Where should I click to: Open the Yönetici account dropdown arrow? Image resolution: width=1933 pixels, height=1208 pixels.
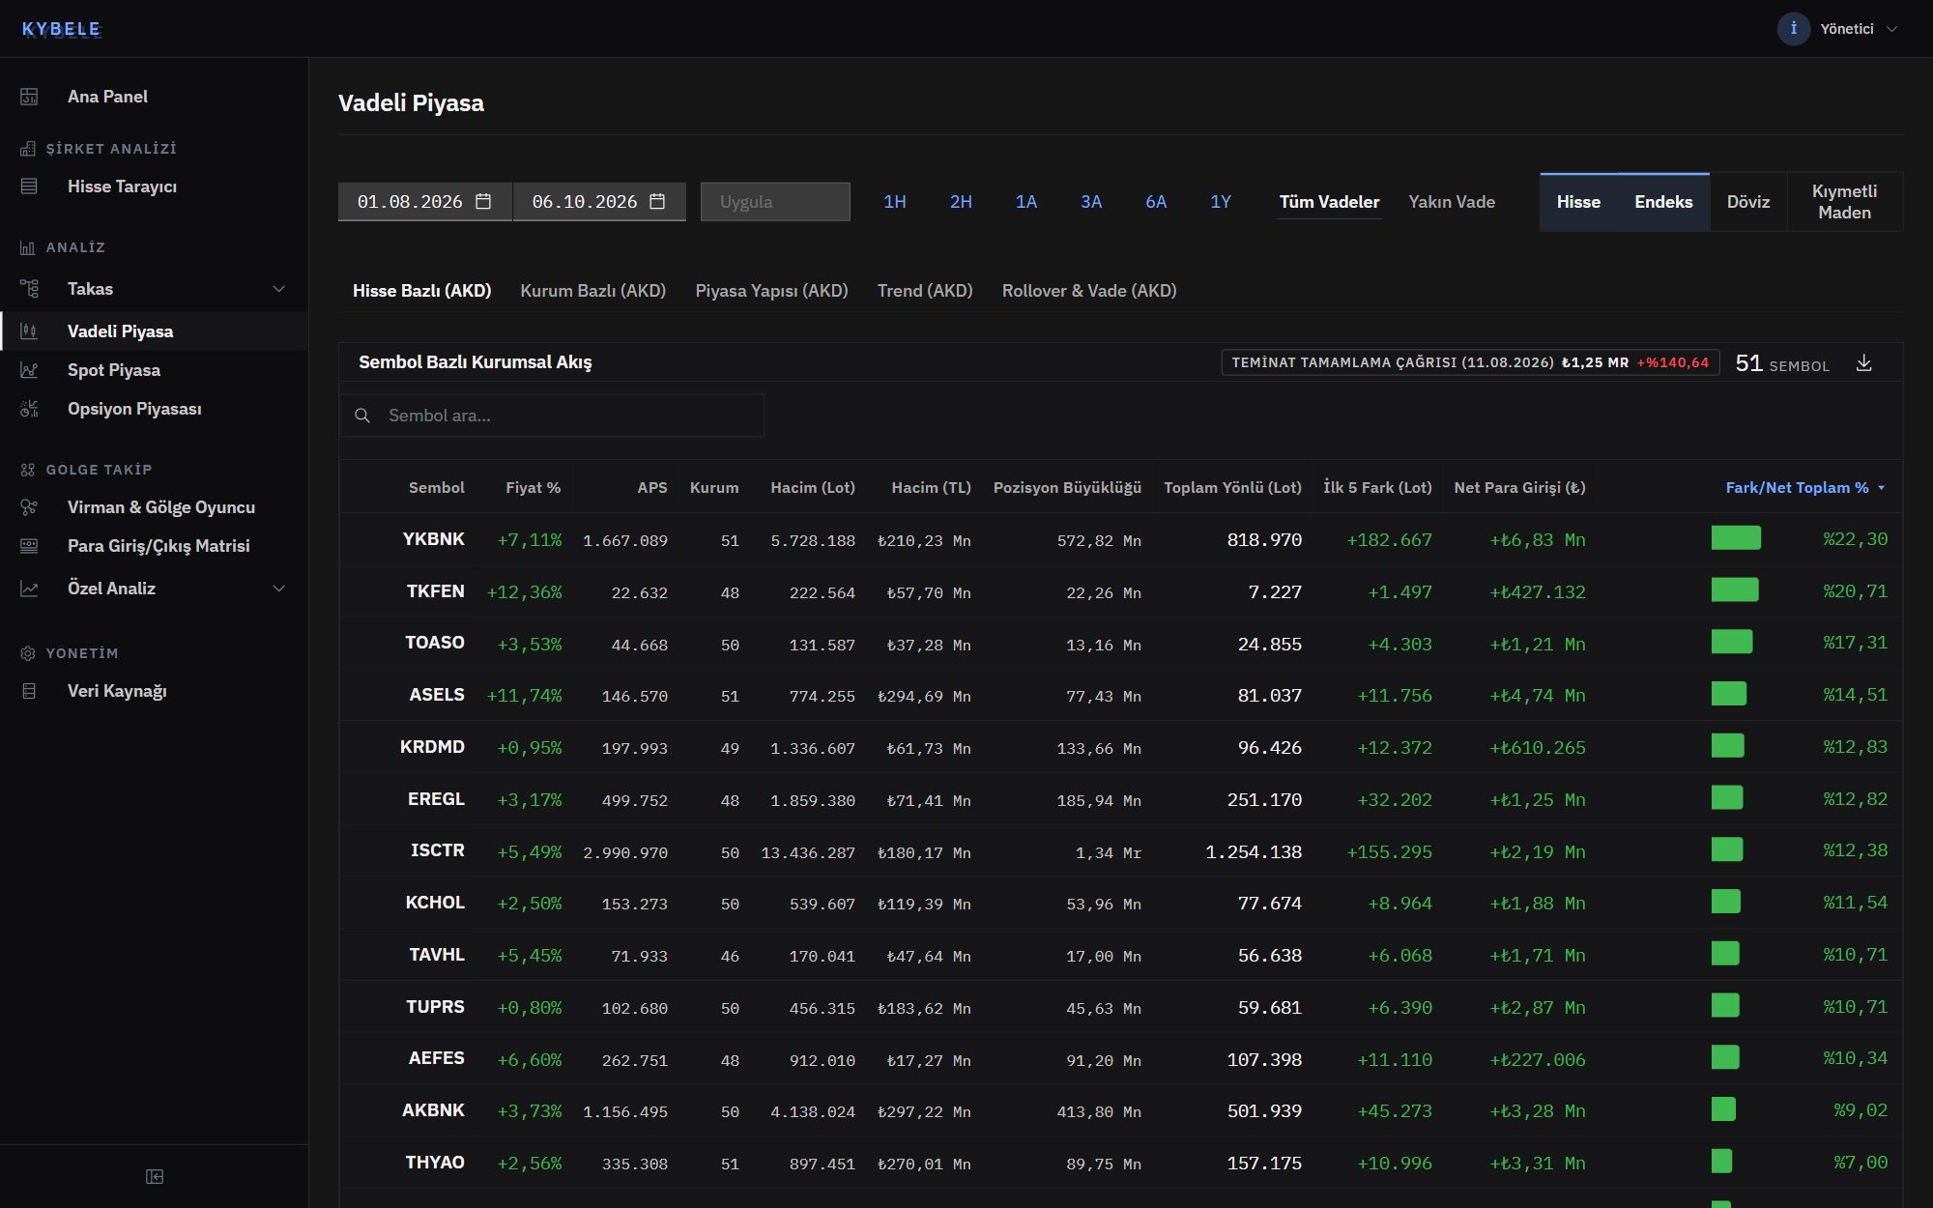click(x=1891, y=29)
